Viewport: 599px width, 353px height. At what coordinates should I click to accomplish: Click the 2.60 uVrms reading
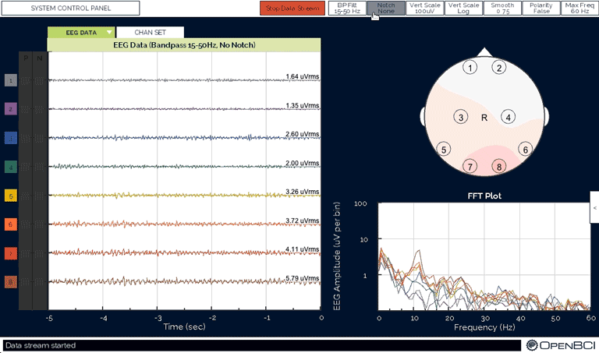[302, 134]
